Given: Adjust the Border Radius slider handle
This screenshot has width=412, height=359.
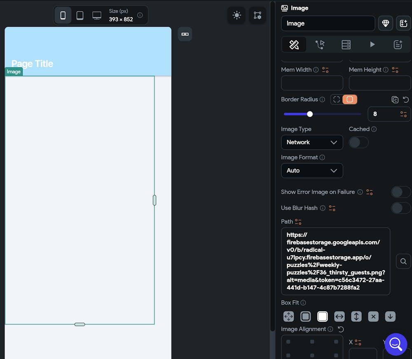Looking at the screenshot, I should [x=310, y=114].
